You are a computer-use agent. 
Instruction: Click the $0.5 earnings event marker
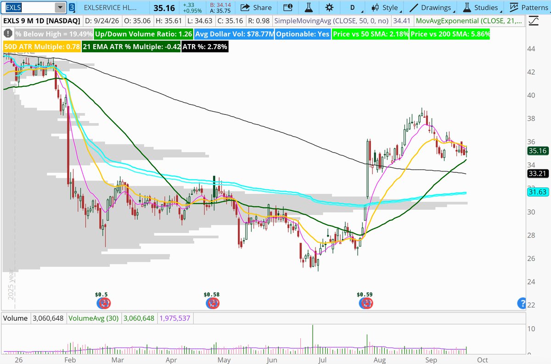click(104, 303)
